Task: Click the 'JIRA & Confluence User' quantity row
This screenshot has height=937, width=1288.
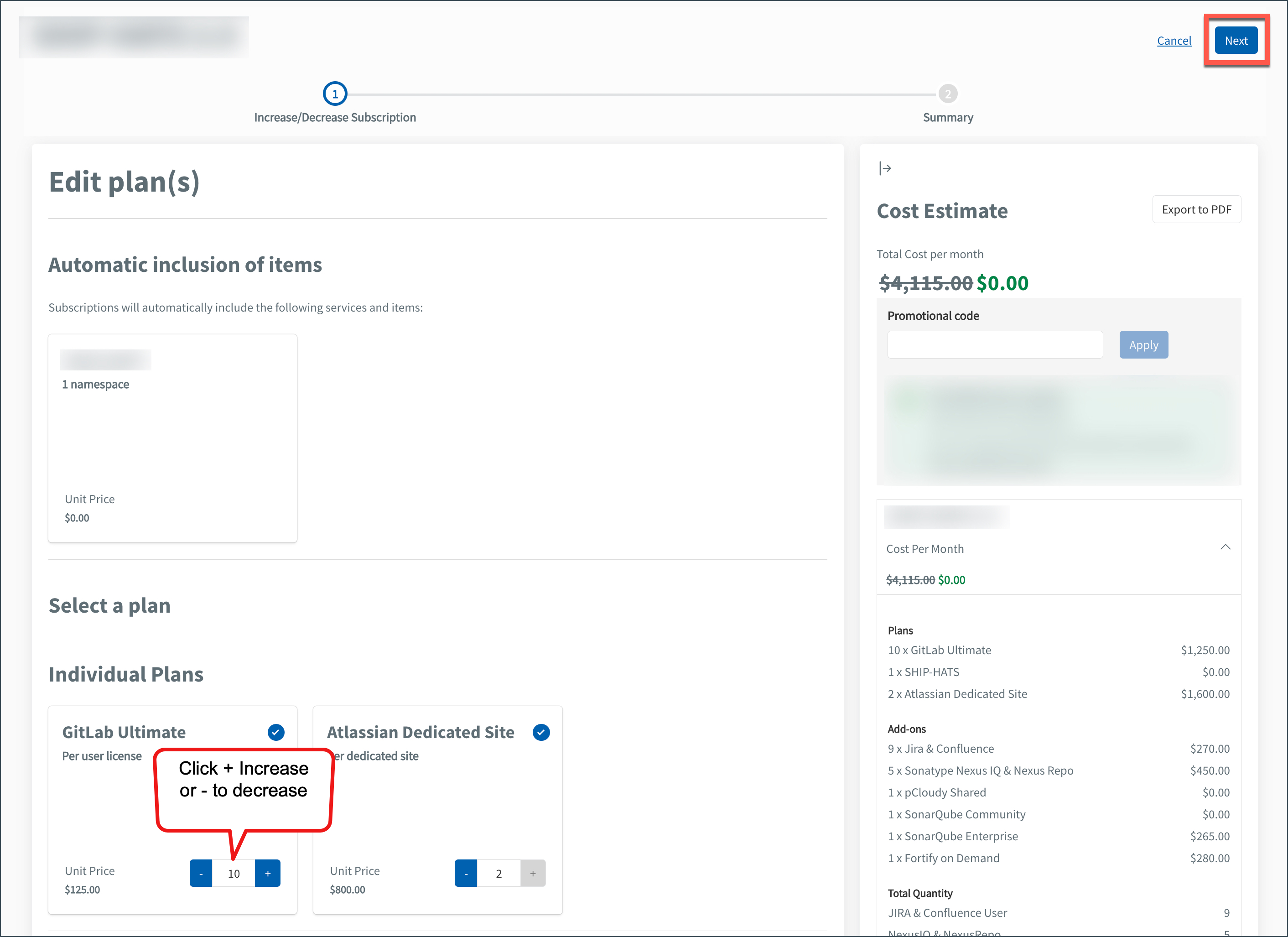Action: coord(1059,912)
